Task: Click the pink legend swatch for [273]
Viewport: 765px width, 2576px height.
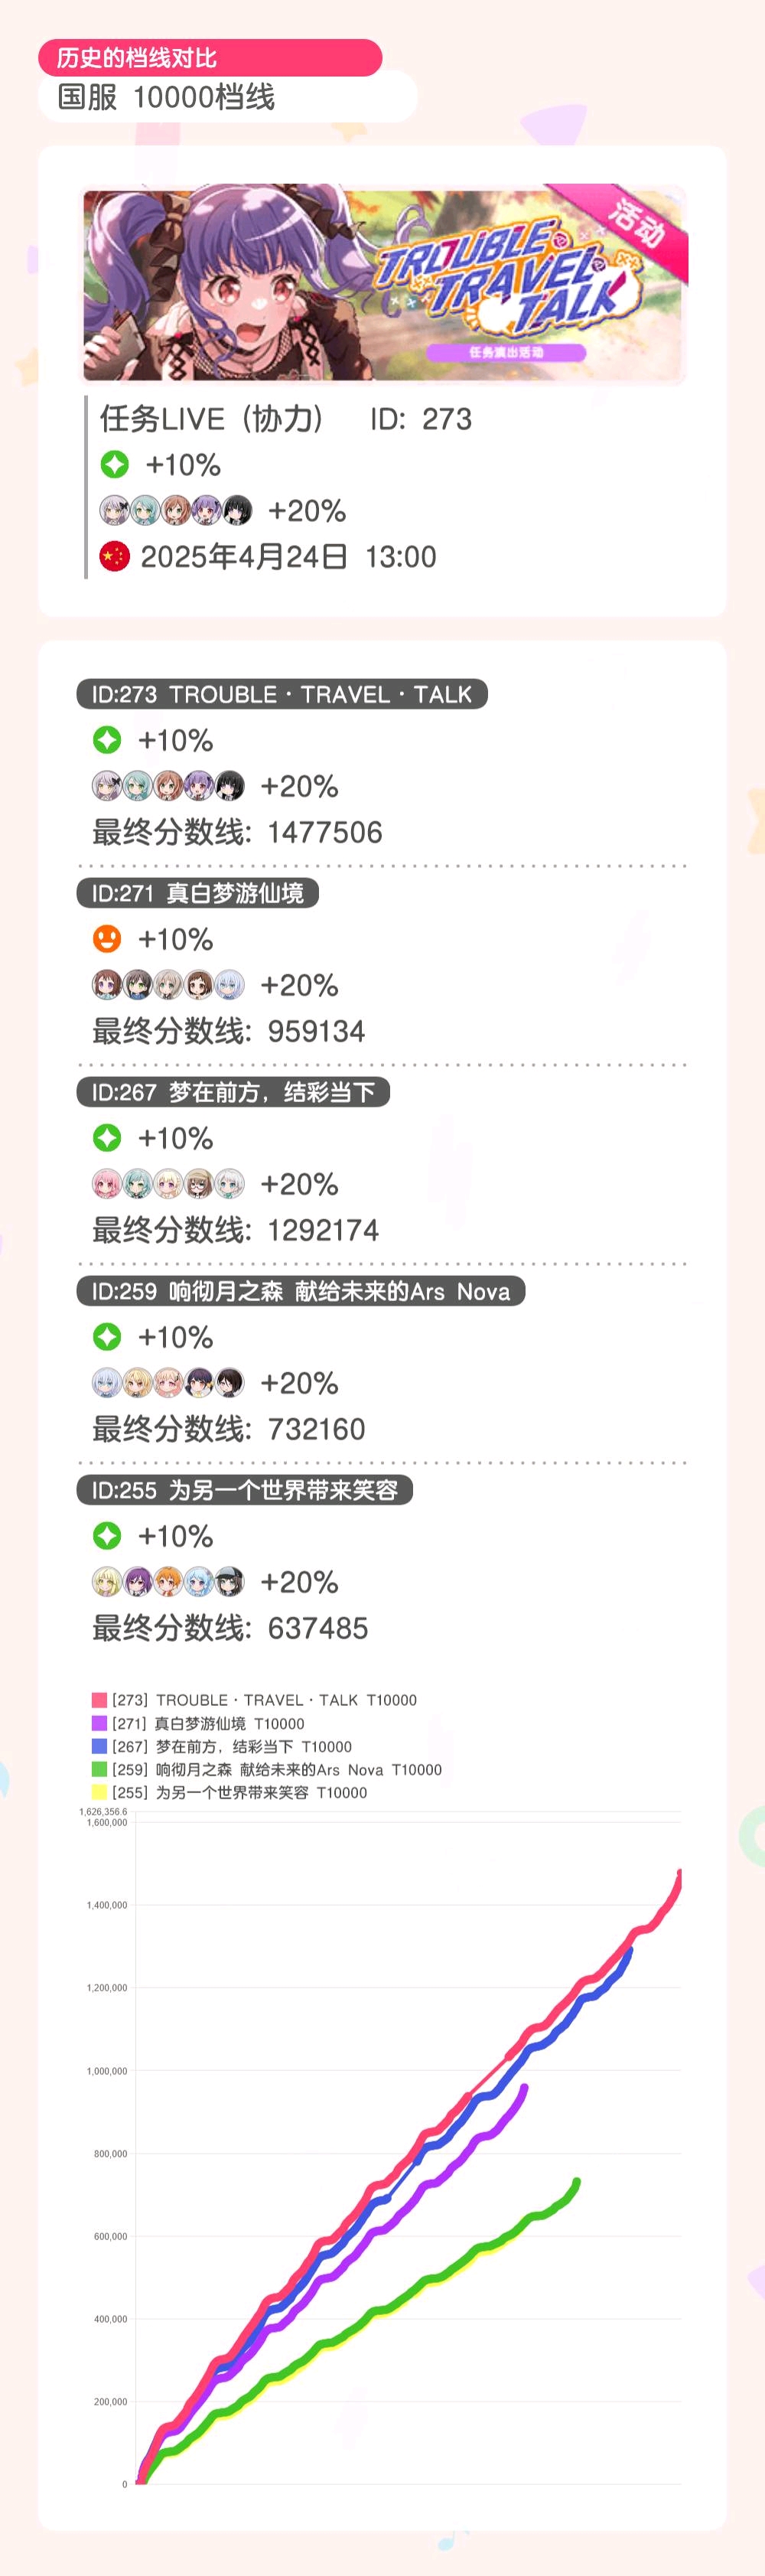Action: (99, 1700)
